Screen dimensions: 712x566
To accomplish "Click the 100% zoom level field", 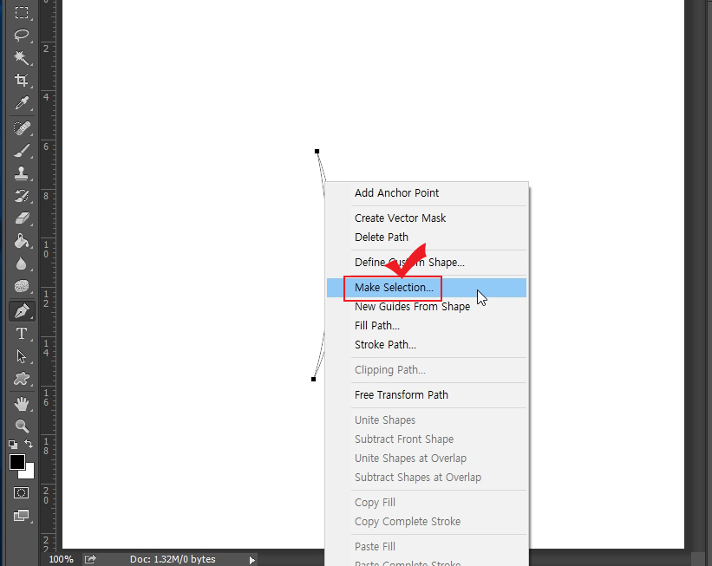I will 61,559.
